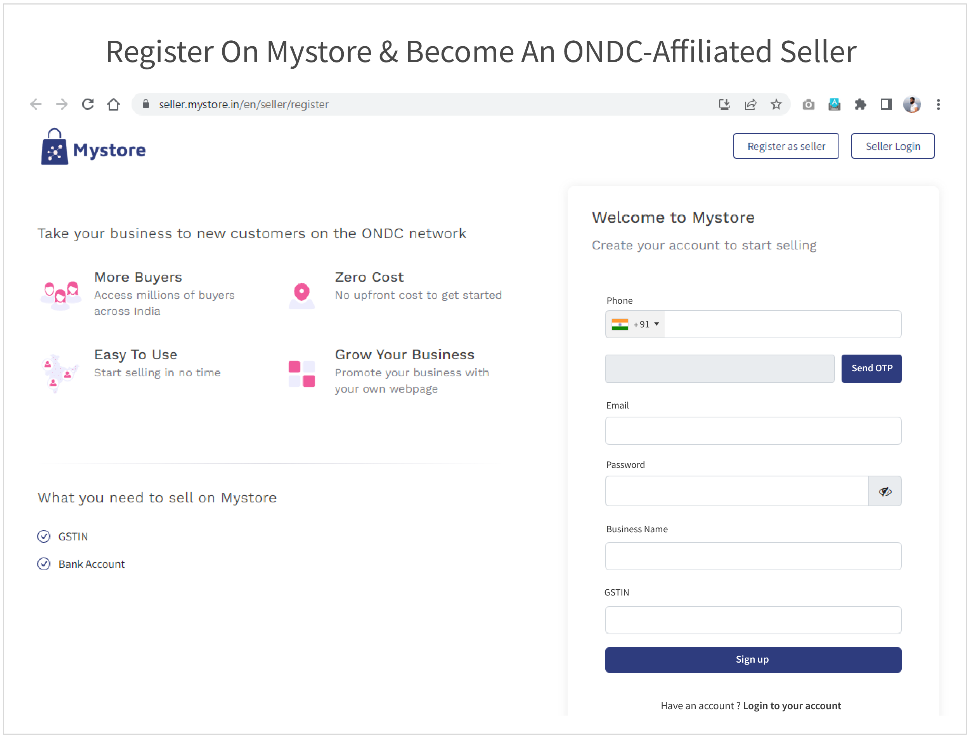Click inside the Email input field
Image resolution: width=970 pixels, height=741 pixels.
(753, 431)
